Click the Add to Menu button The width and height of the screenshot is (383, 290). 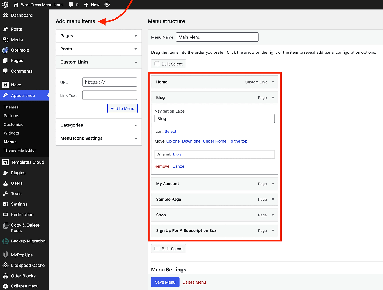pos(122,108)
